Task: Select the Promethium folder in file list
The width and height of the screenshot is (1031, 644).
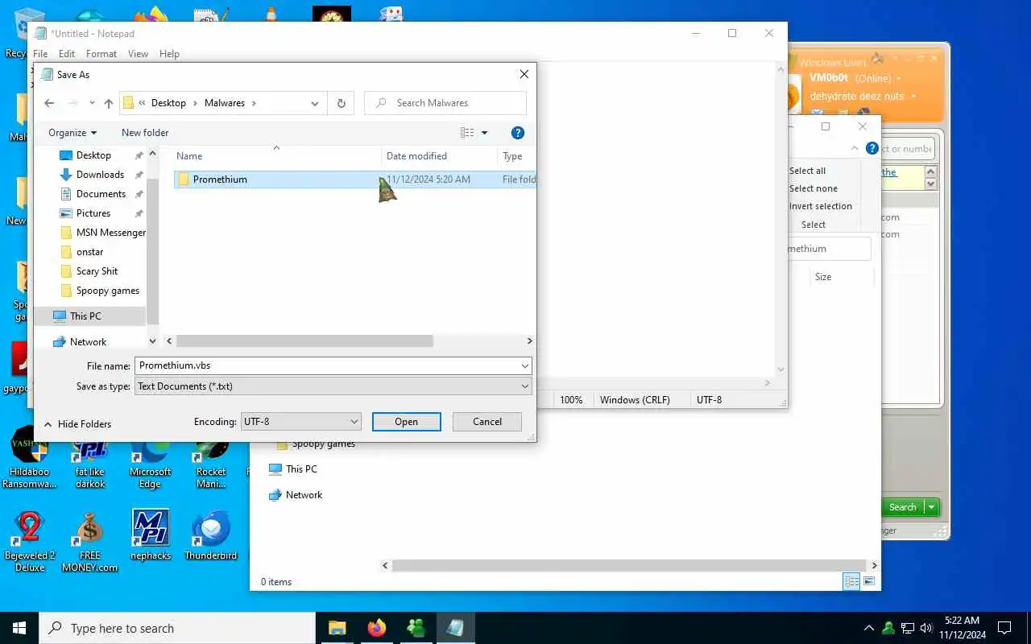Action: coord(354,180)
